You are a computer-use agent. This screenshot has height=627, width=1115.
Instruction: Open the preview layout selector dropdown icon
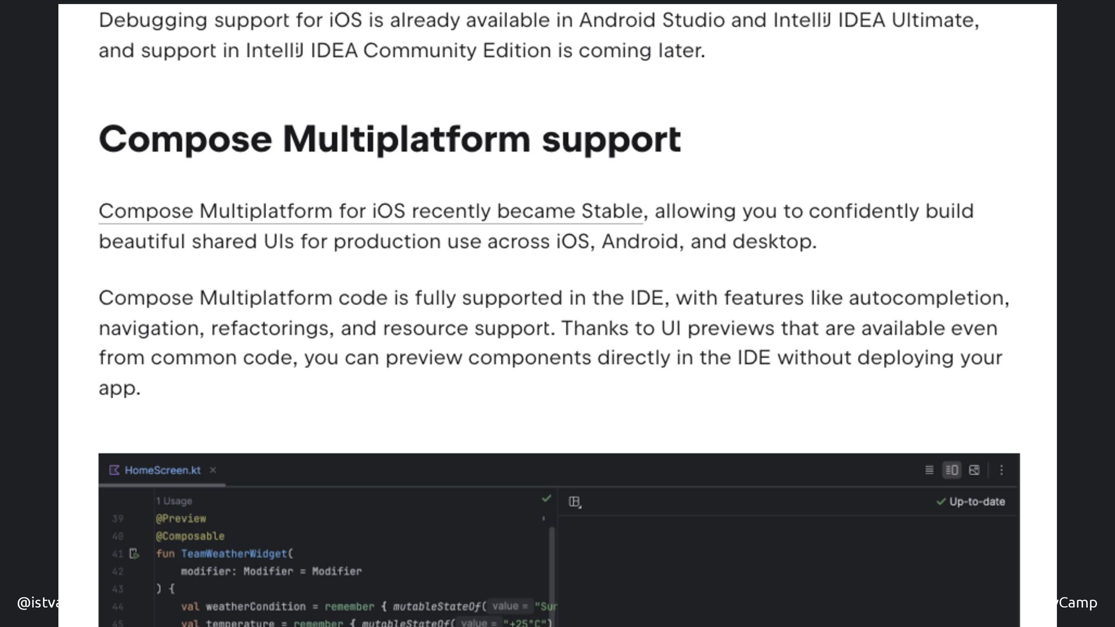(575, 502)
